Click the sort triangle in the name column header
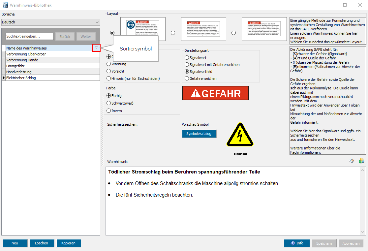The image size is (368, 251). click(x=96, y=48)
